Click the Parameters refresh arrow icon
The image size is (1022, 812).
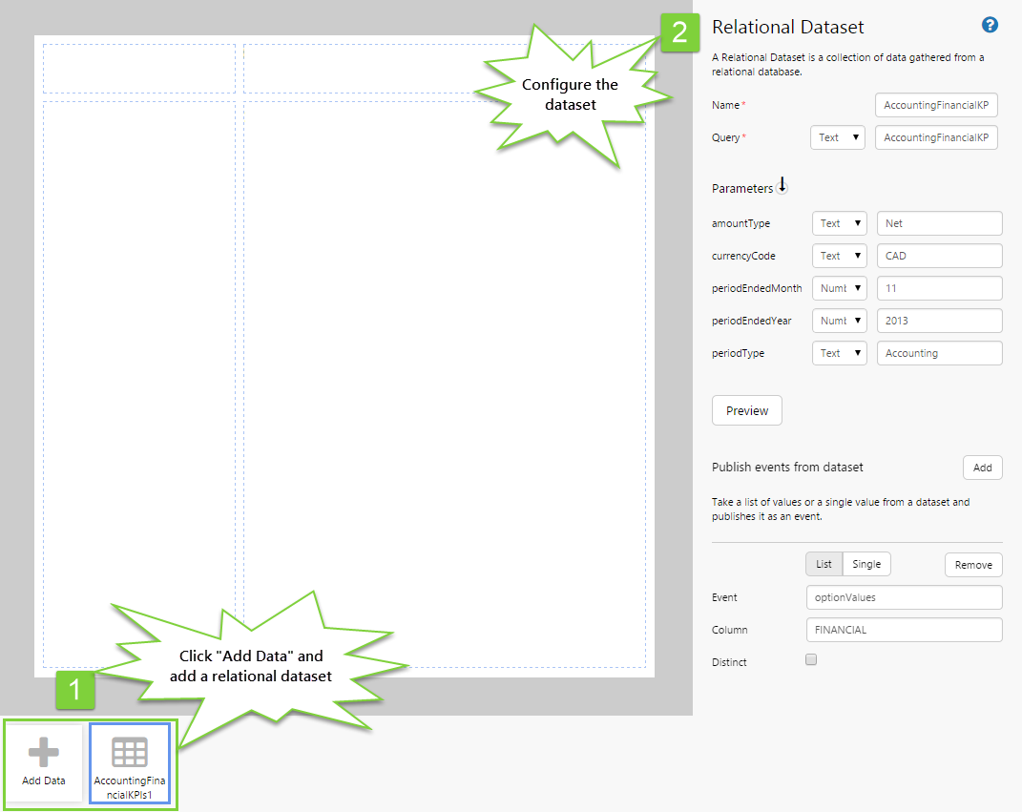tap(782, 186)
